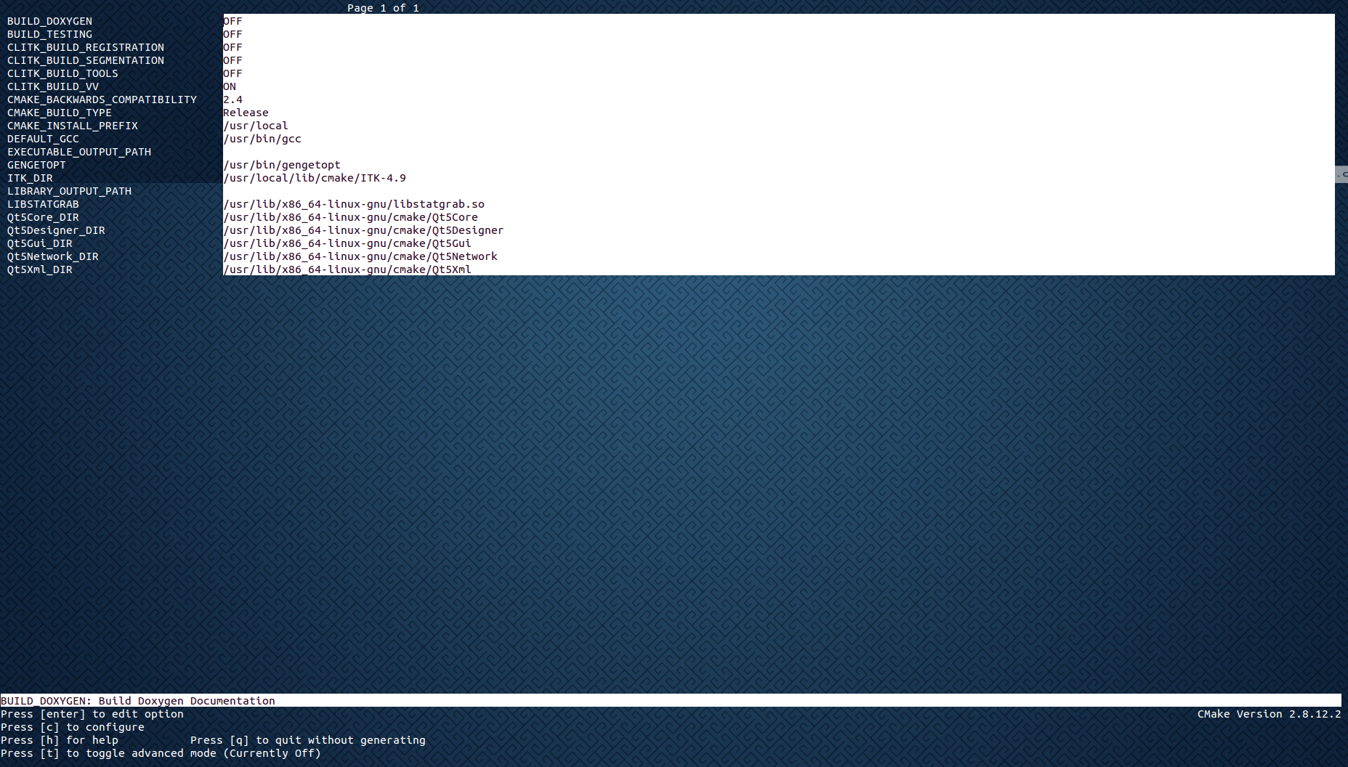Click the Release build type value
The image size is (1348, 767).
point(246,113)
